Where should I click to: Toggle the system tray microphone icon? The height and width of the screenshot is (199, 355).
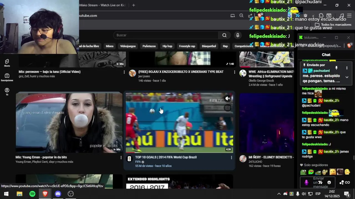tap(298, 194)
